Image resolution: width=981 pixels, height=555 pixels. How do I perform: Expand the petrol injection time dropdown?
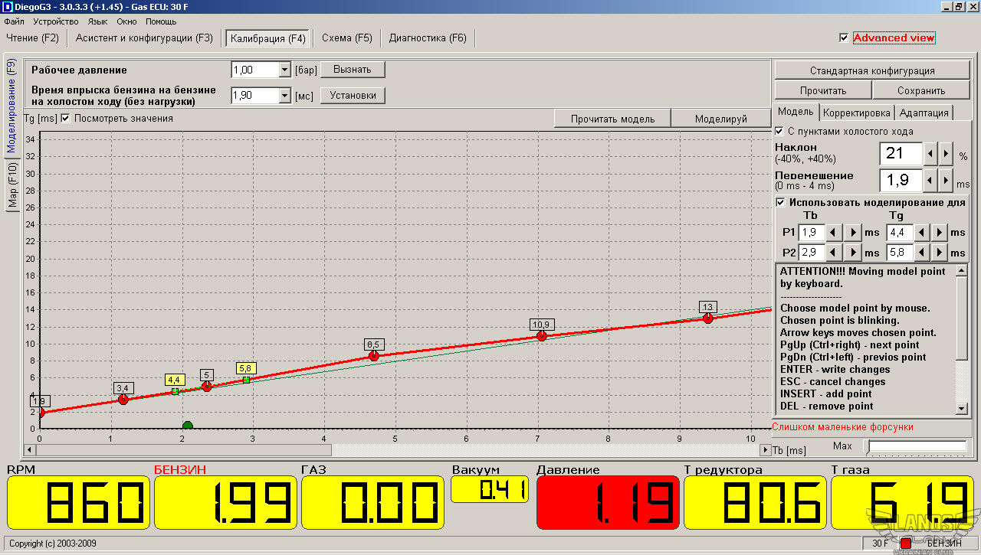coord(284,96)
